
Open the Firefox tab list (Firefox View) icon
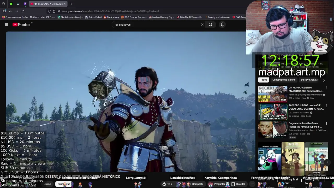(3, 4)
